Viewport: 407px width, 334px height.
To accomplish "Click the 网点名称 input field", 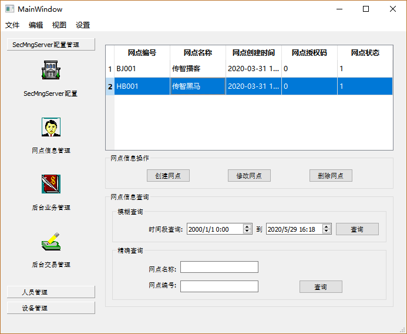I will click(219, 268).
